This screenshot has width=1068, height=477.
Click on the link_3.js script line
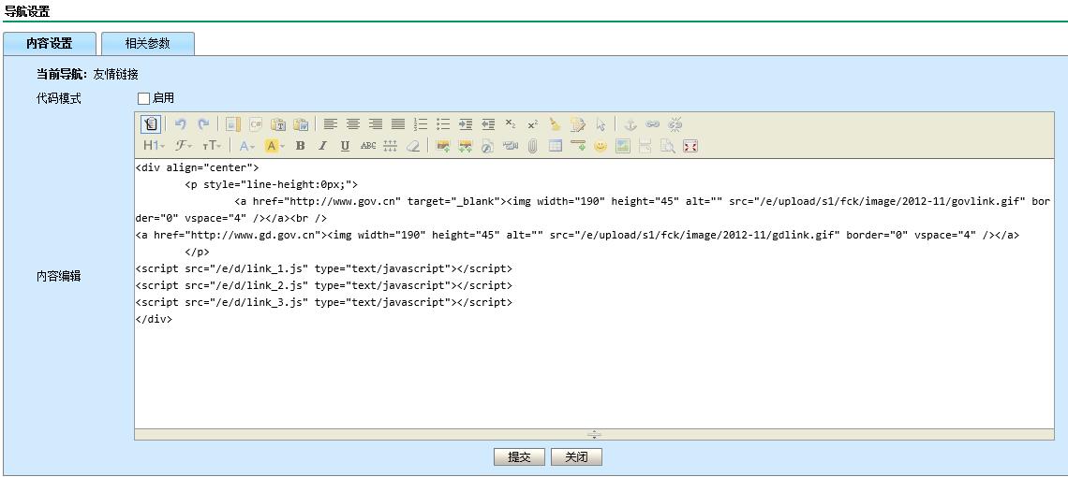click(323, 303)
